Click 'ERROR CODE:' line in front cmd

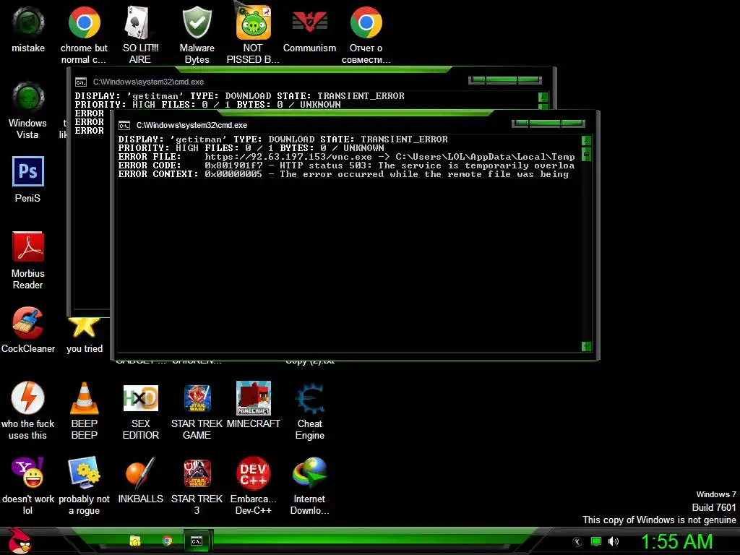(346, 165)
